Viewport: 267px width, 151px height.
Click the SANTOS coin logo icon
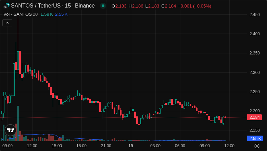pos(7,5)
